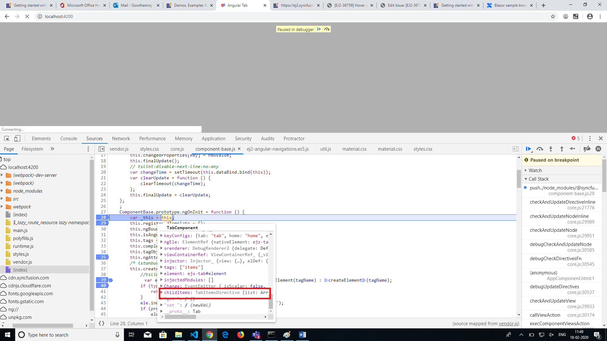Image resolution: width=607 pixels, height=341 pixels.
Task: Step out of current function
Action: point(562,149)
